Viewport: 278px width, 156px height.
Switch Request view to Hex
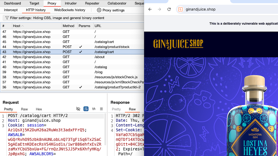coord(39,109)
